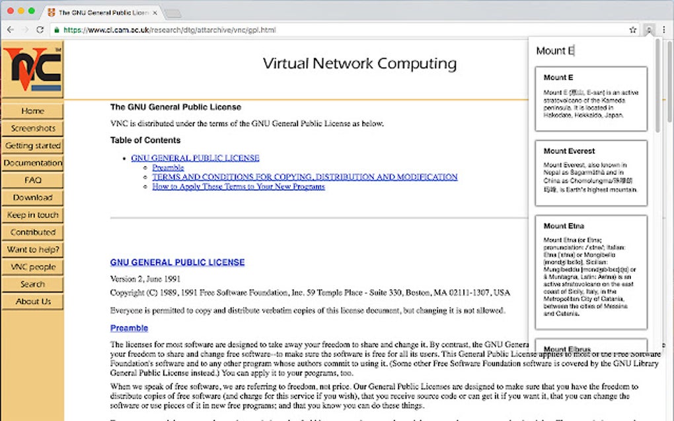
Task: Click the GNU GENERAL PUBLIC LICENSE link
Action: [195, 158]
